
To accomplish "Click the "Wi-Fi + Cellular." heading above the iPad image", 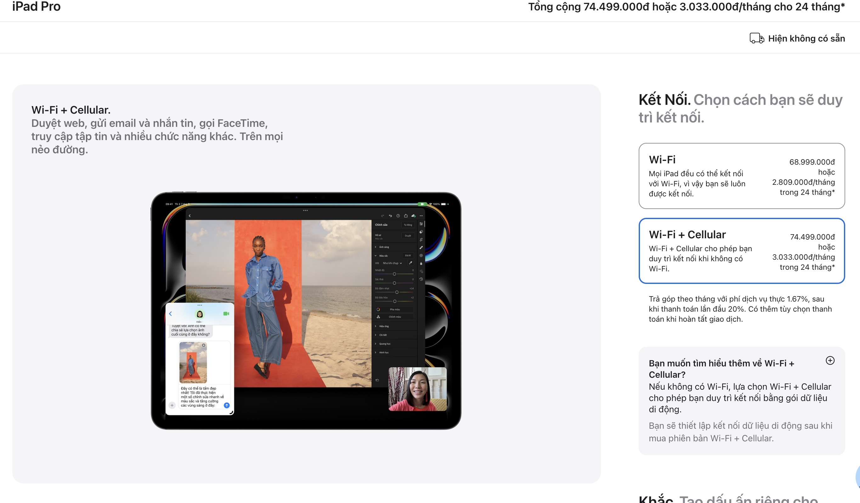I will coord(71,110).
